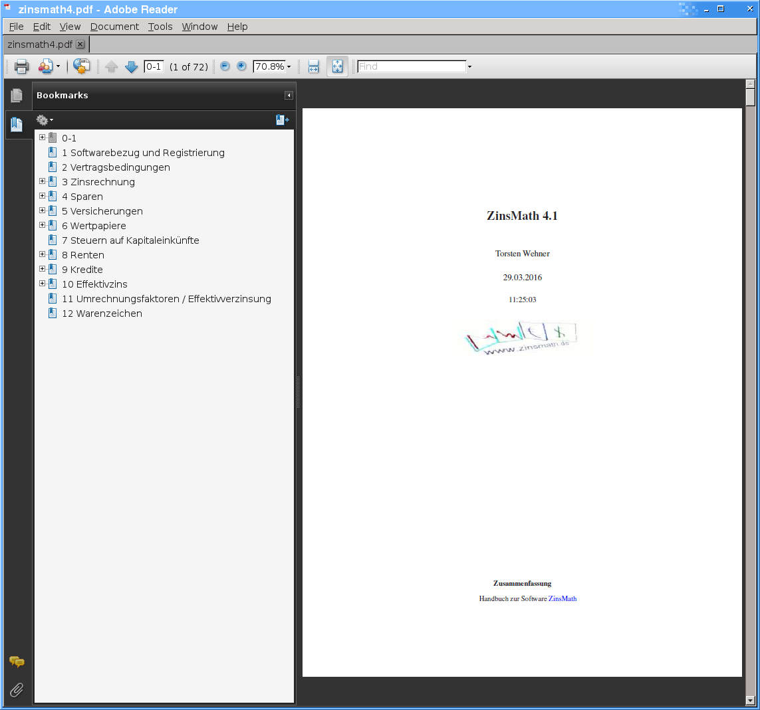Screen dimensions: 760x710
Task: Expand the 3 Zinsrechnung bookmark
Action: 43,181
